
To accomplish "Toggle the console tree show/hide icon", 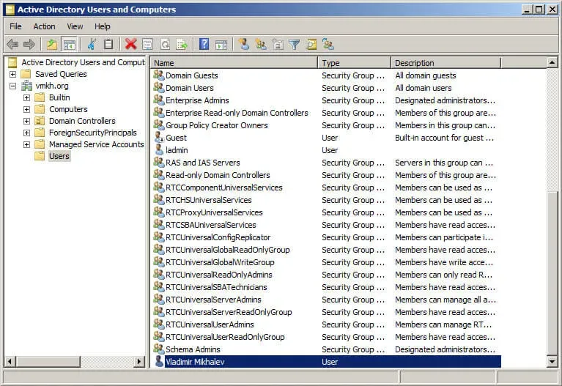I will pyautogui.click(x=70, y=45).
